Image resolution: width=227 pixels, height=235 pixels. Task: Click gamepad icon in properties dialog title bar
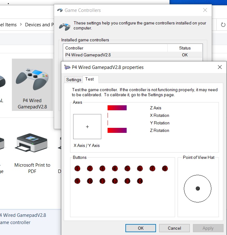pos(67,67)
